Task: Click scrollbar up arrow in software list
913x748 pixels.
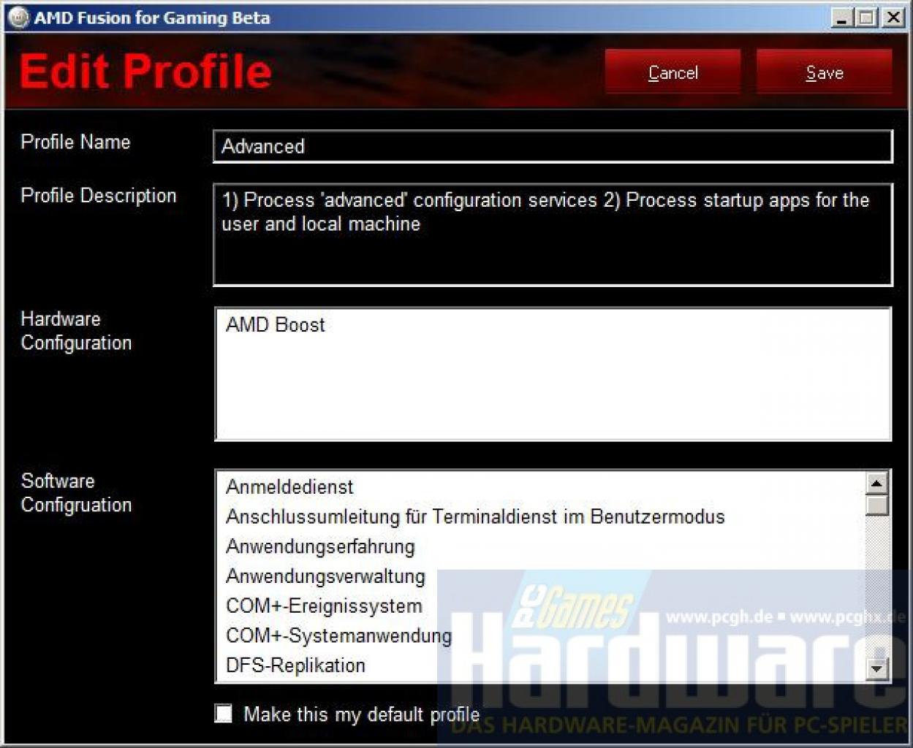Action: 876,483
